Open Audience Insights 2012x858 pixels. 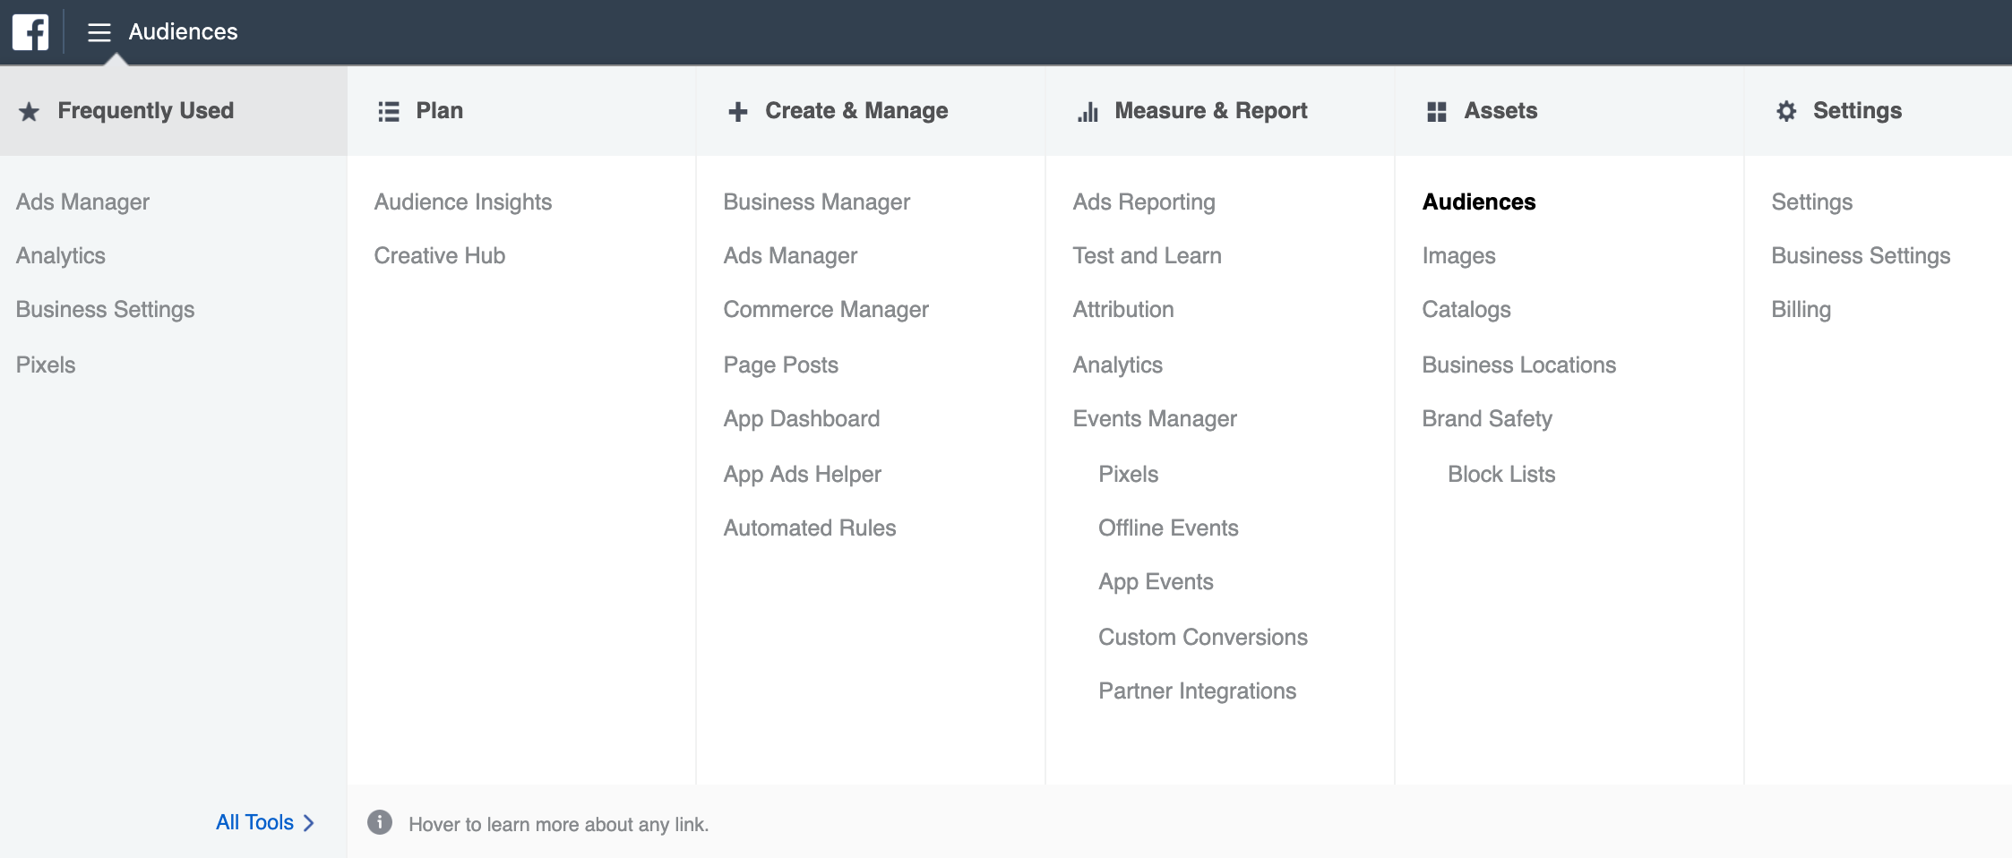tap(463, 202)
